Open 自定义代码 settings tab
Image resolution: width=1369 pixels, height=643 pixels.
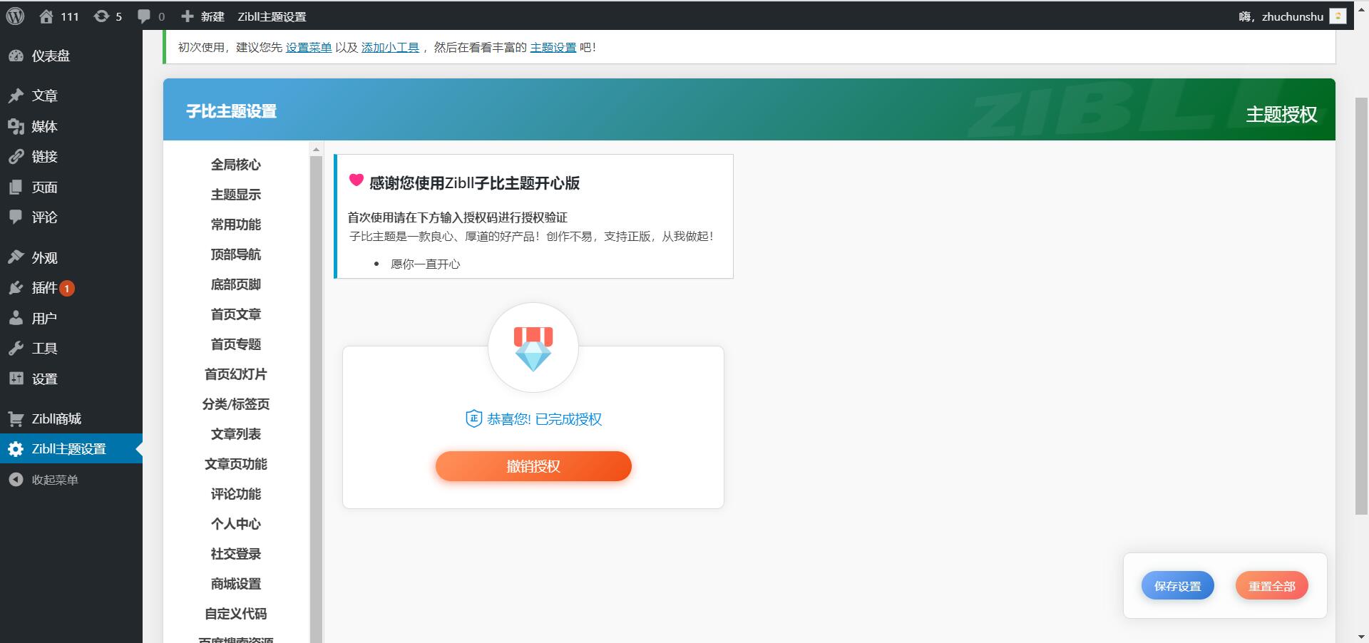pyautogui.click(x=236, y=614)
